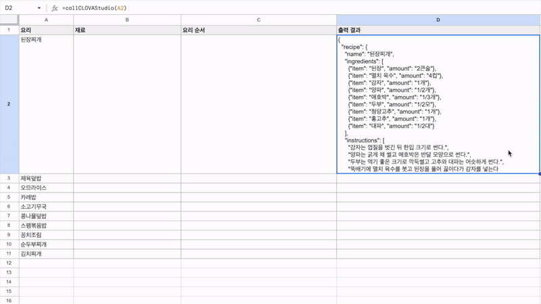Select the 요리 순서 header cell
Screen dimensions: 541x304
[258, 30]
